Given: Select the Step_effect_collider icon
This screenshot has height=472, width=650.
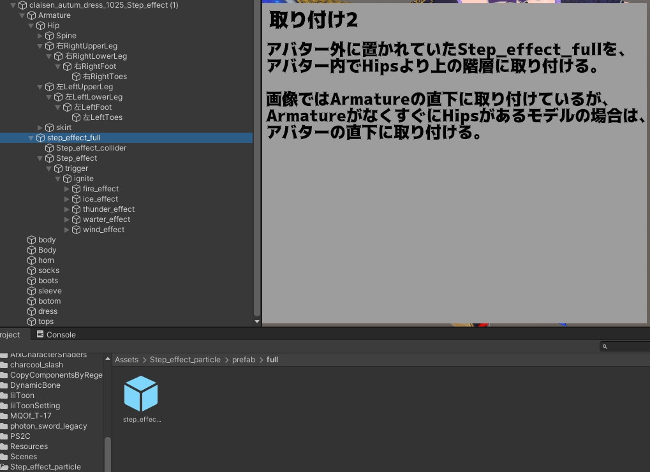Looking at the screenshot, I should click(49, 148).
